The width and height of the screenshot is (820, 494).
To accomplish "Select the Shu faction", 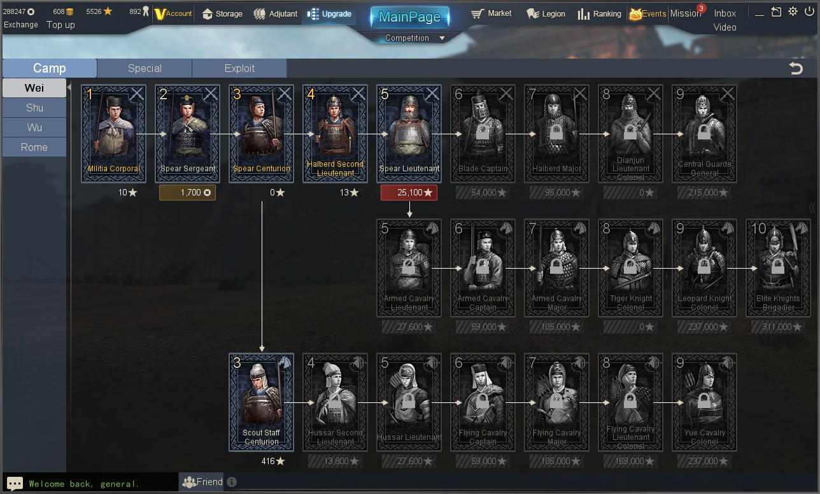I will pos(34,108).
